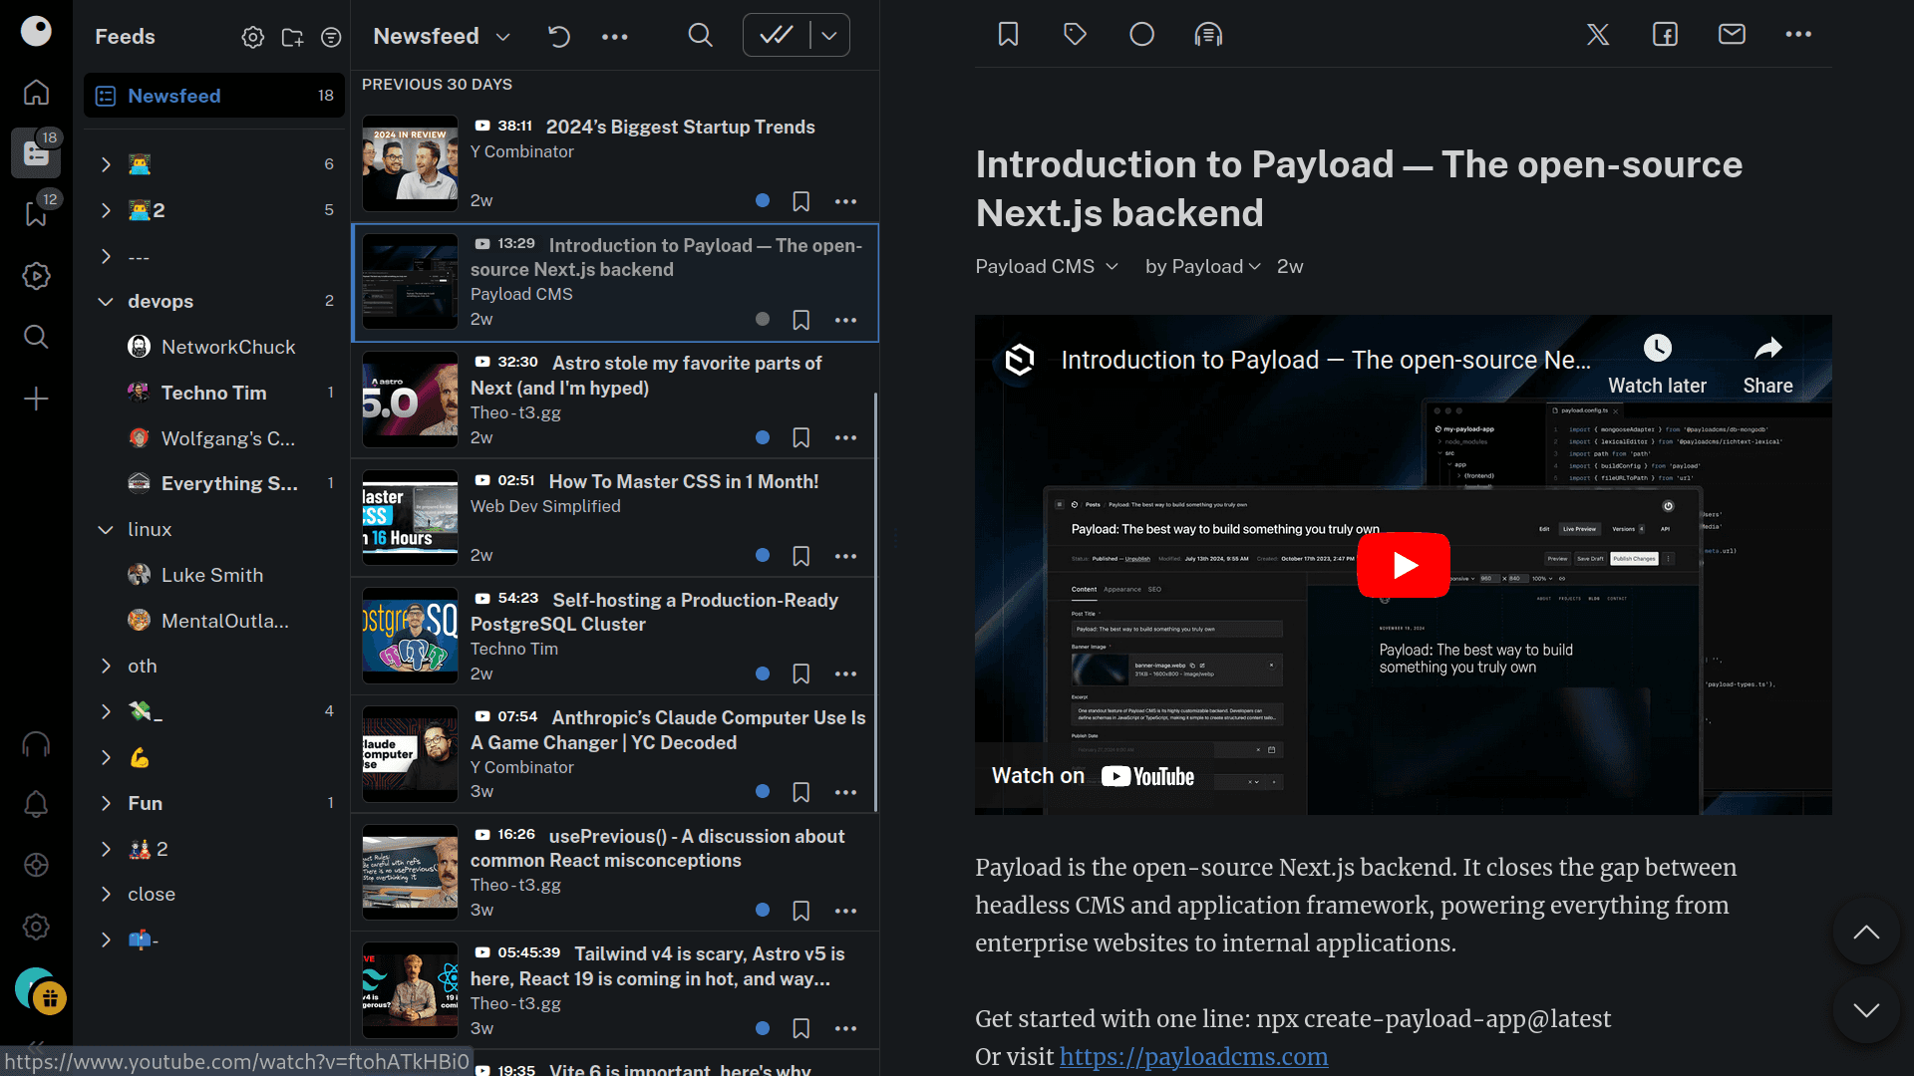The width and height of the screenshot is (1914, 1076).
Task: Open more options for Self-hosting PostgreSQL item
Action: 845,673
